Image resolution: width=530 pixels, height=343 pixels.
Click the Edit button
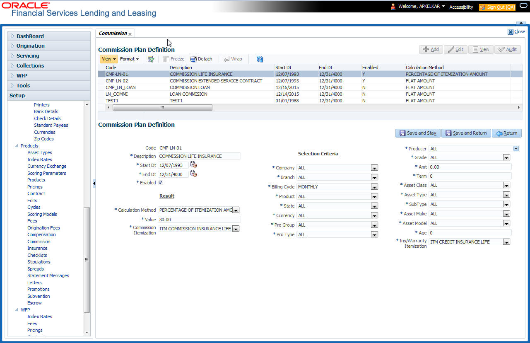pyautogui.click(x=455, y=49)
